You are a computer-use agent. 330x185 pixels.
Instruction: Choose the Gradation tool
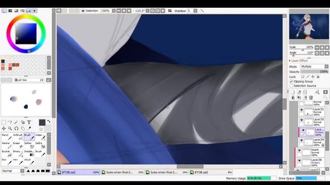point(29,153)
